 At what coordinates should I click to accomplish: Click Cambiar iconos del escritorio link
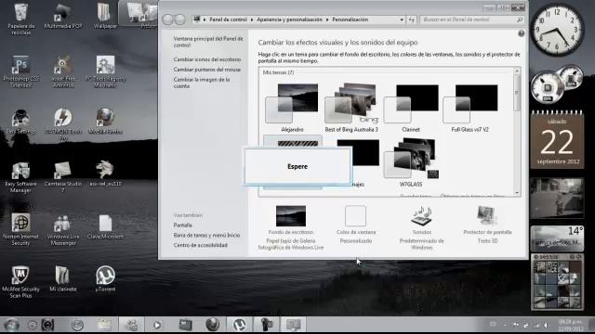pyautogui.click(x=207, y=59)
